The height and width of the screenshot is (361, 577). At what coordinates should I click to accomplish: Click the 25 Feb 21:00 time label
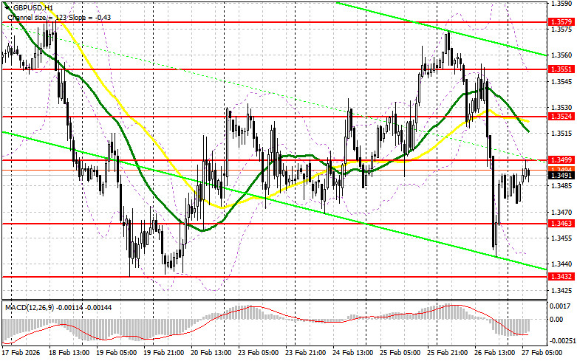[447, 353]
